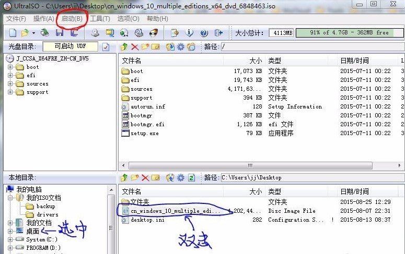This screenshot has width=405, height=254.
Task: Click the Up folder icon in 本地目录 toolbar
Action: 124,178
